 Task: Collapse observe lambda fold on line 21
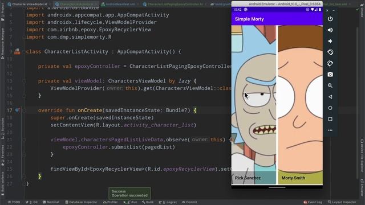[24, 140]
